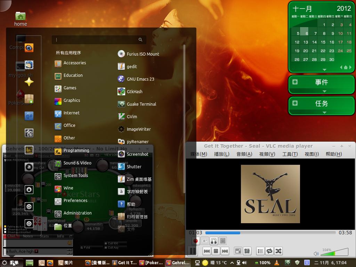Click the VLC seek progress bar

click(270, 233)
